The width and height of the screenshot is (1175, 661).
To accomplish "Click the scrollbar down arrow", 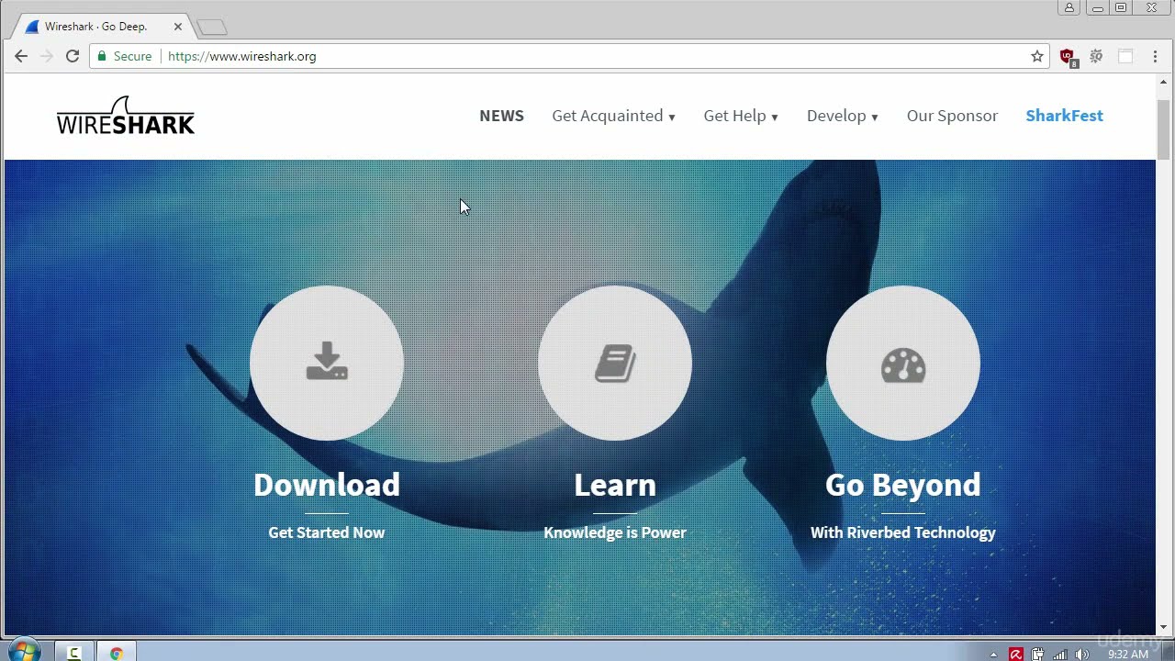I will point(1164,628).
